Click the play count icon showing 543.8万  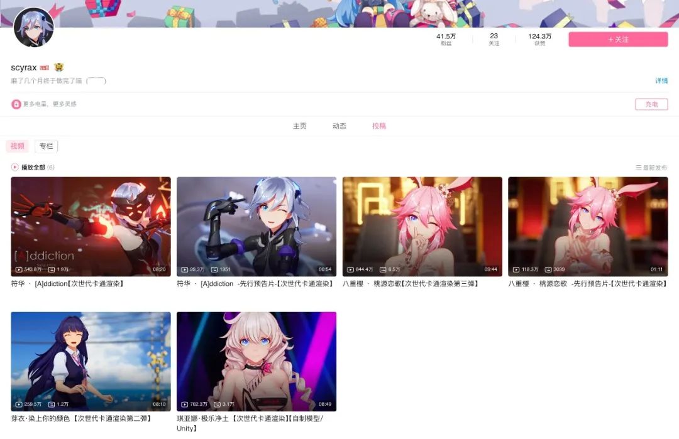[19, 269]
